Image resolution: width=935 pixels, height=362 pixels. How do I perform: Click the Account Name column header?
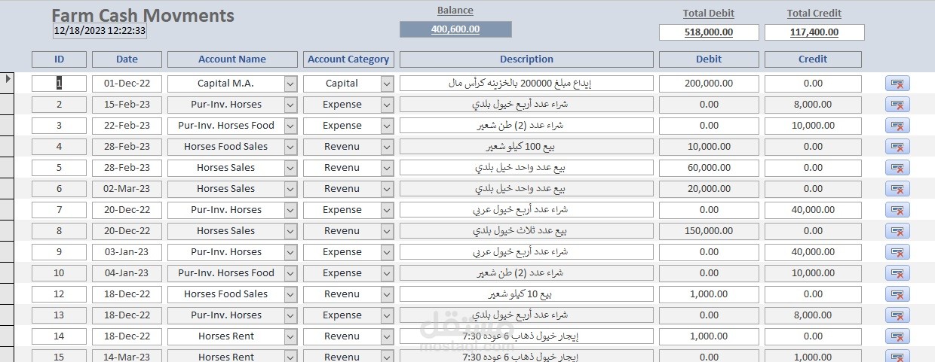pos(232,59)
